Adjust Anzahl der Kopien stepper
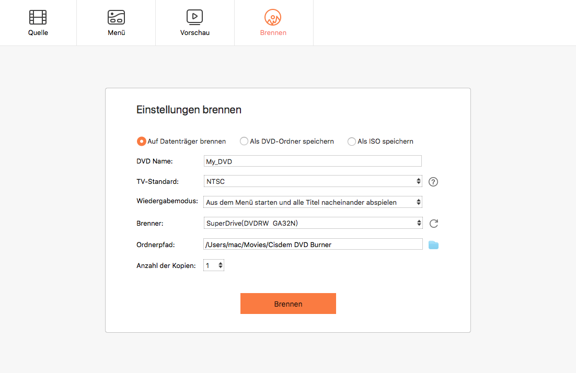Viewport: 576px width, 373px height. coord(221,265)
